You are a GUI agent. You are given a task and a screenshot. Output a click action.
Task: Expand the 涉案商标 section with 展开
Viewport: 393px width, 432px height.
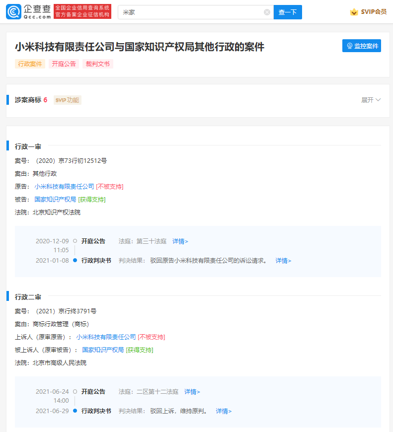371,100
